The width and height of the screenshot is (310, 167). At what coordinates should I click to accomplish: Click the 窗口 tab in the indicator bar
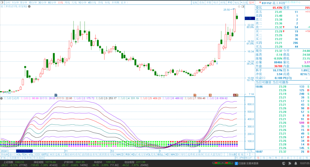pos(12,154)
